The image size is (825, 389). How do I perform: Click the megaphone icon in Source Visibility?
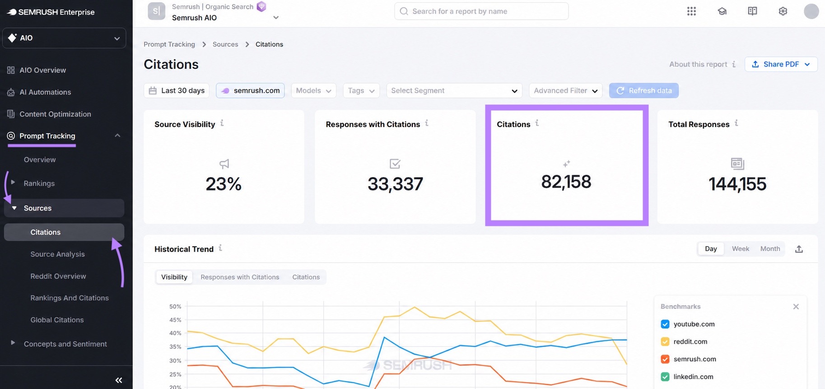tap(224, 164)
